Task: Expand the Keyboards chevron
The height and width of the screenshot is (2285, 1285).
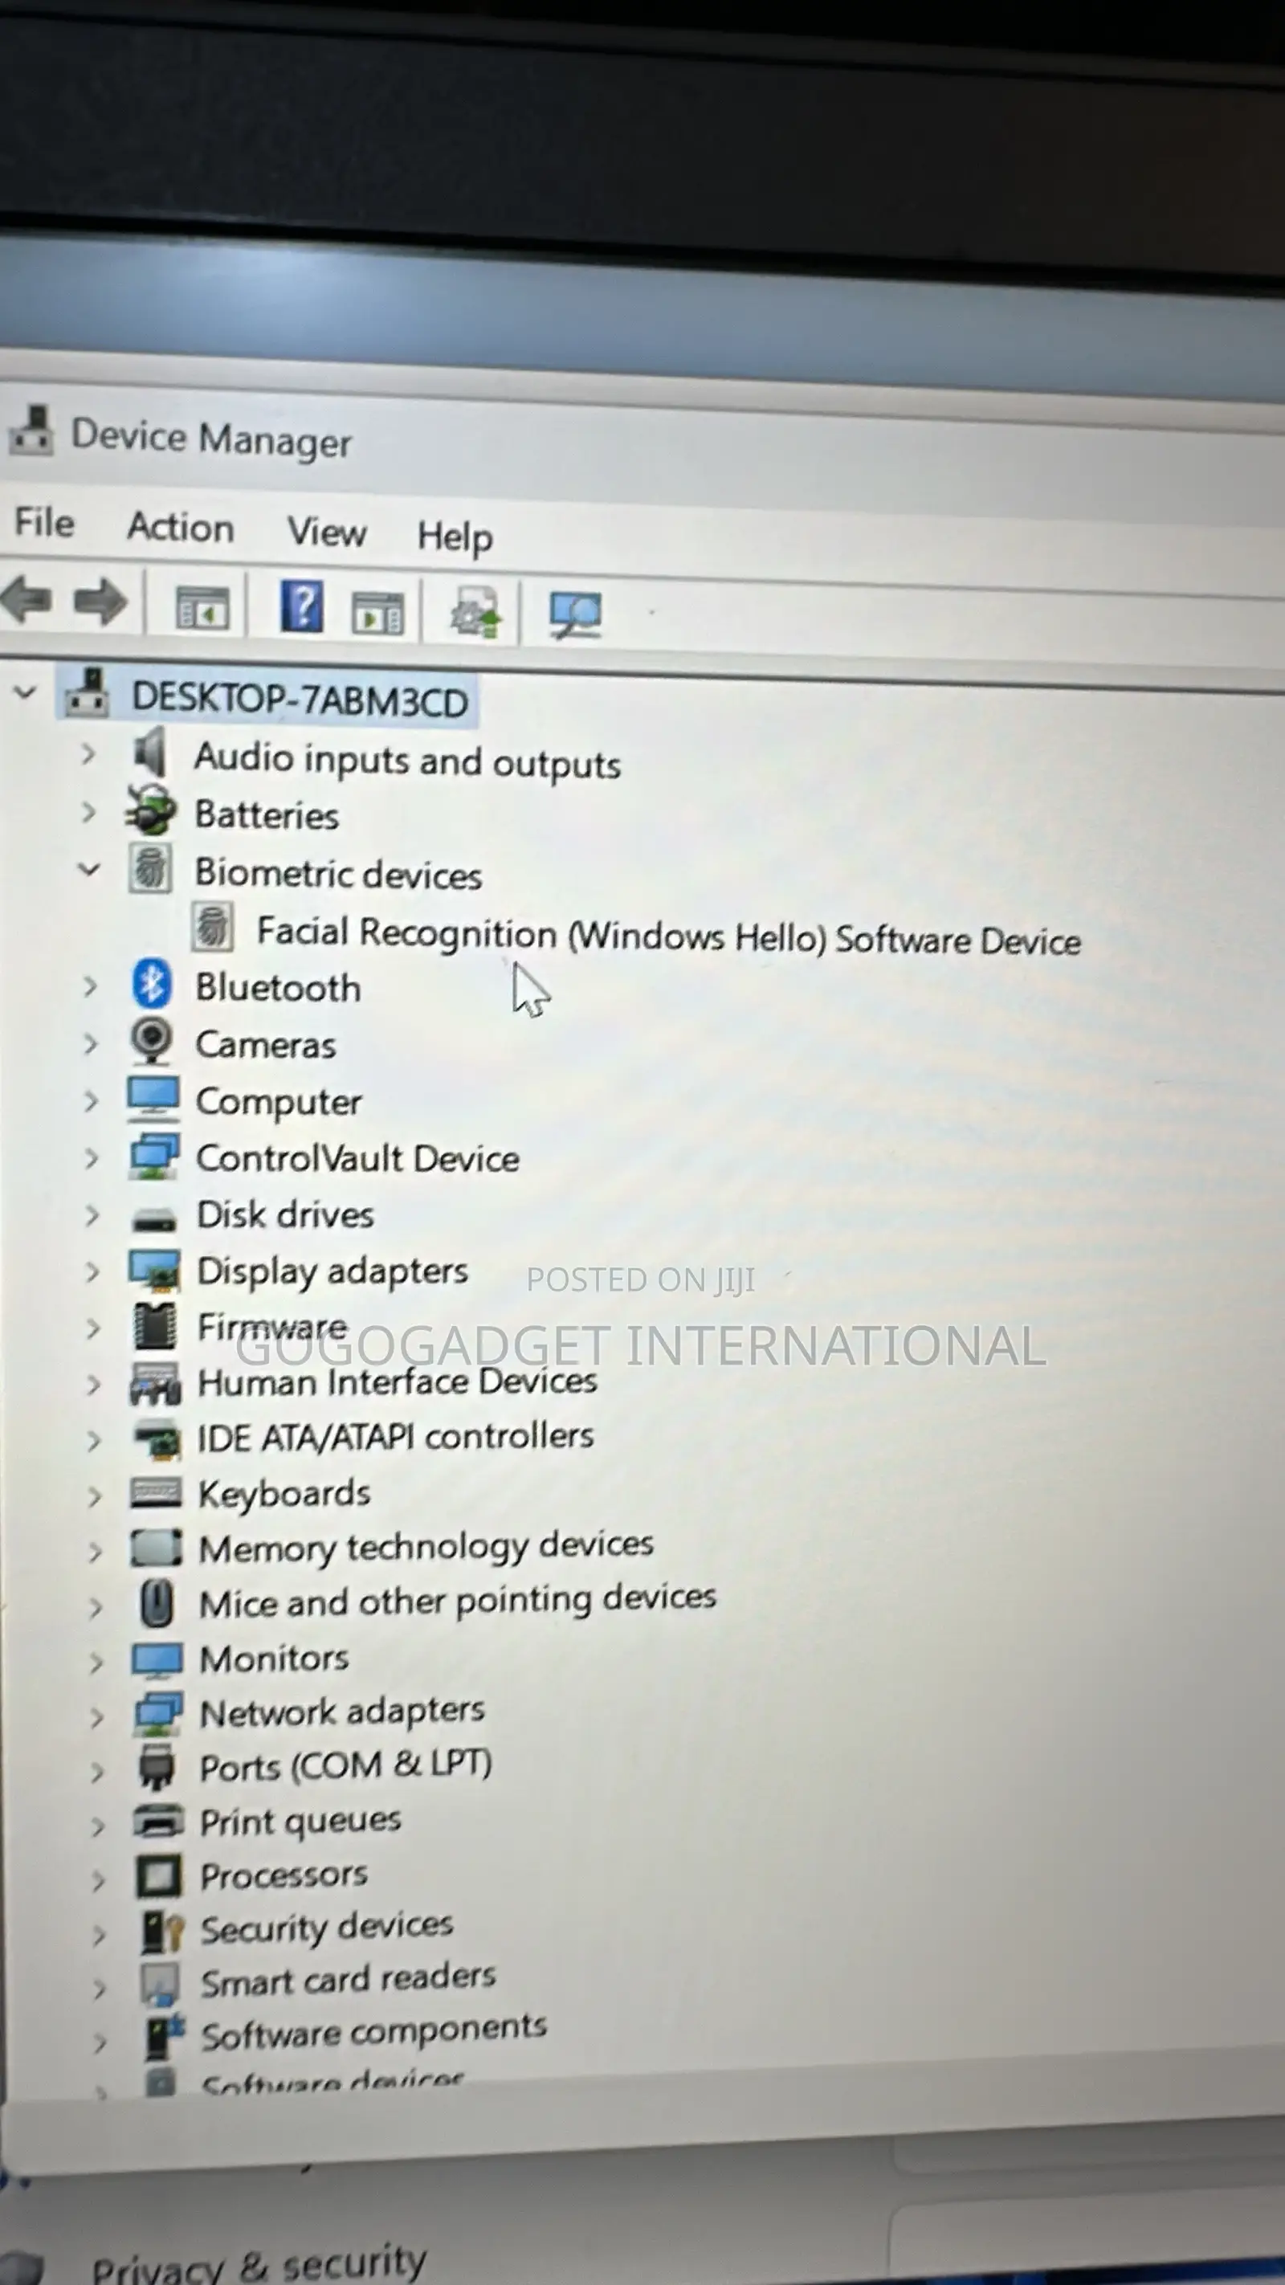Action: pos(94,1496)
